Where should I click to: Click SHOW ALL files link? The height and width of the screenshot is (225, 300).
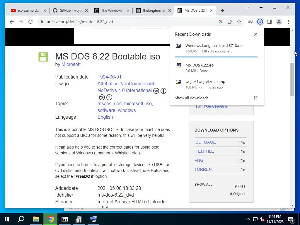point(203,185)
